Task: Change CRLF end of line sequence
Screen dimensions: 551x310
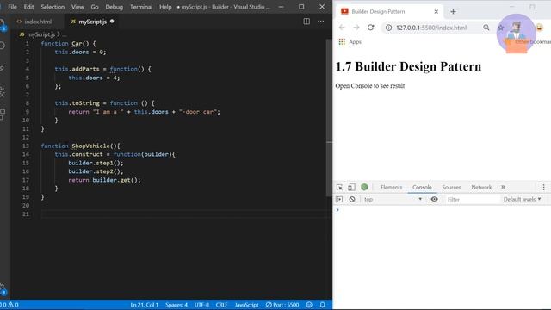Action: tap(221, 305)
